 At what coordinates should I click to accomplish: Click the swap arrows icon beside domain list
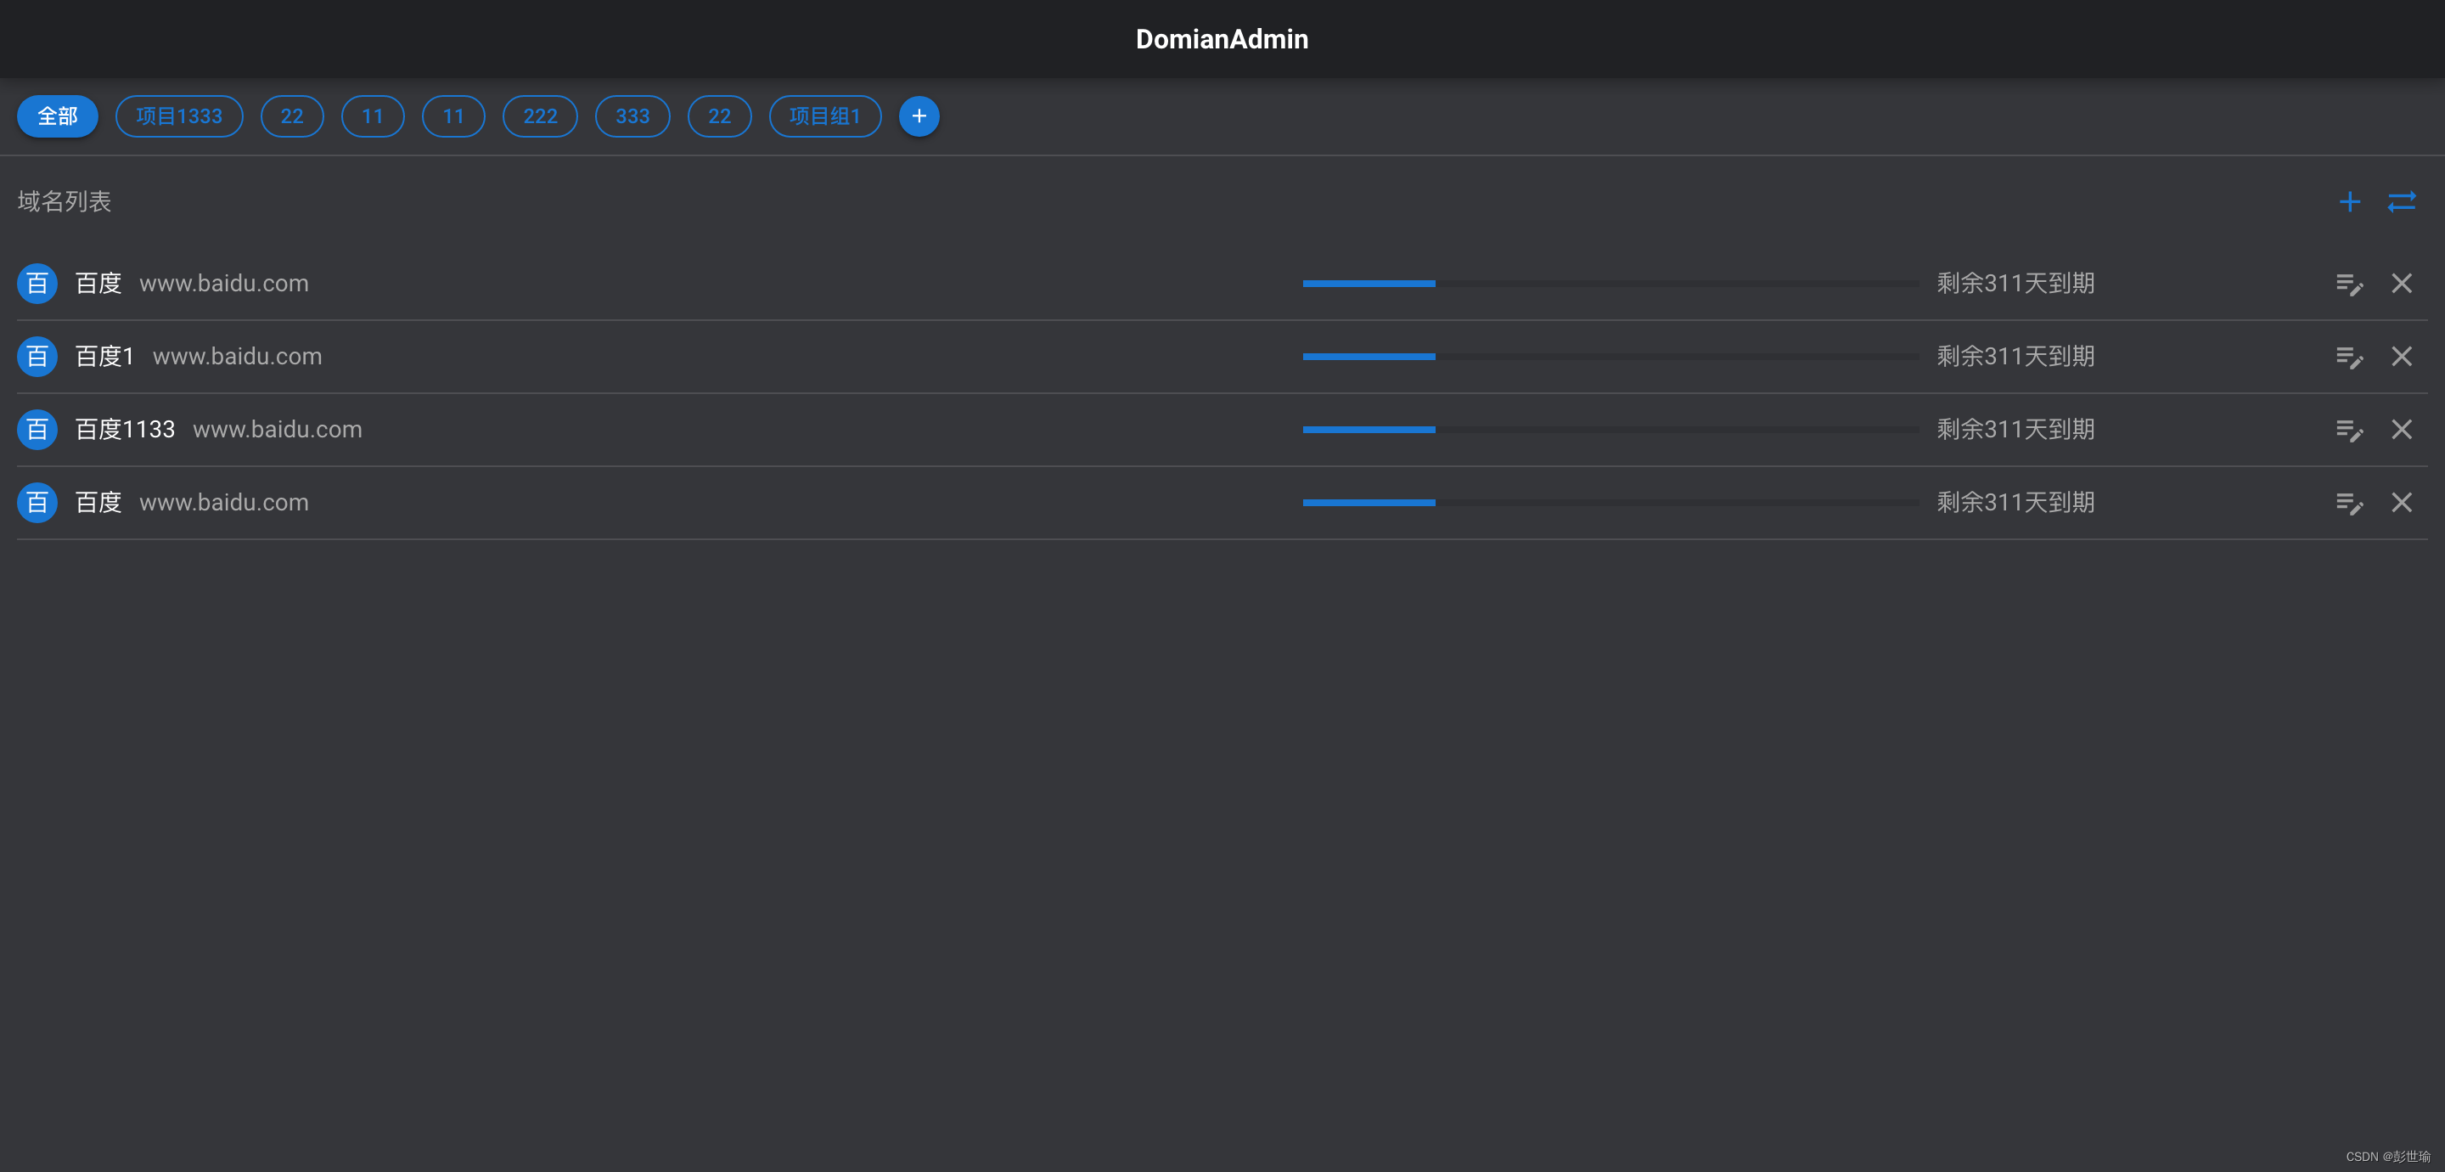(x=2400, y=201)
